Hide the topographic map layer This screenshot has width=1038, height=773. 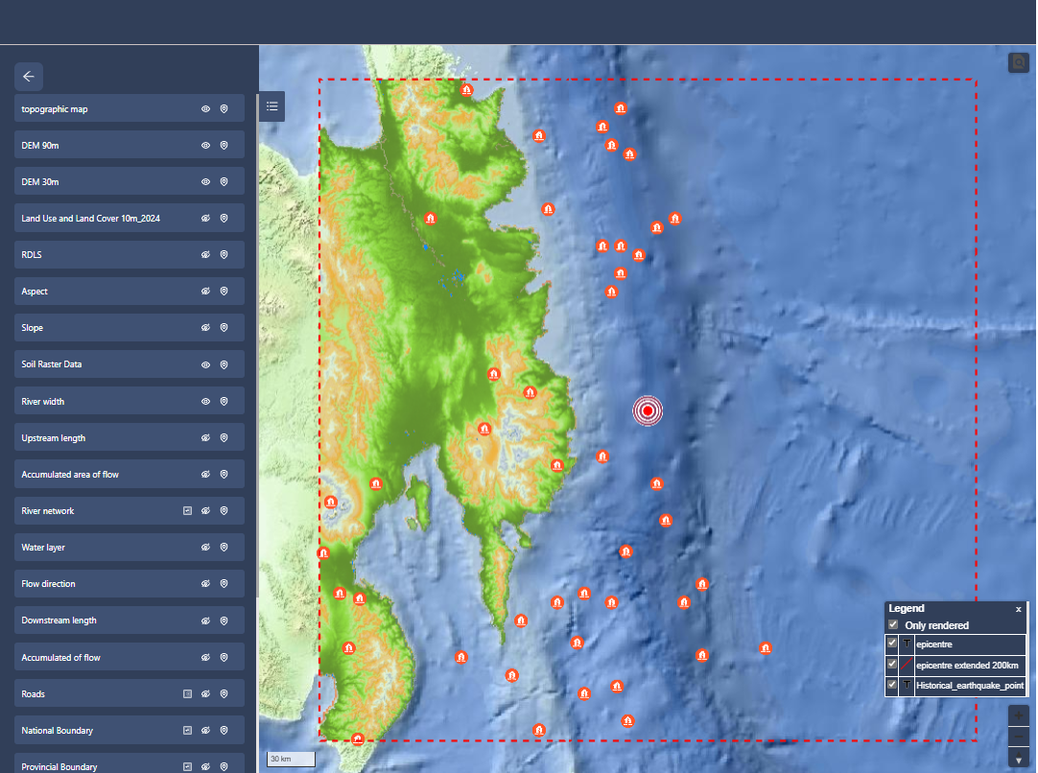205,109
